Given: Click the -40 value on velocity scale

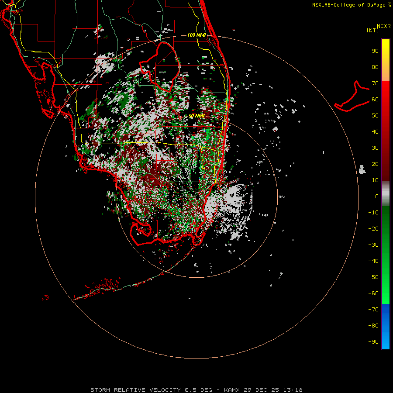Looking at the screenshot, I should click(373, 261).
